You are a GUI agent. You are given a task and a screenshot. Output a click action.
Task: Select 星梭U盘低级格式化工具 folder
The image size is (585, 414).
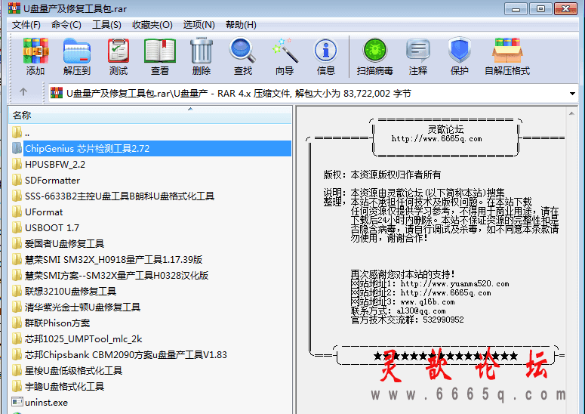(73, 371)
